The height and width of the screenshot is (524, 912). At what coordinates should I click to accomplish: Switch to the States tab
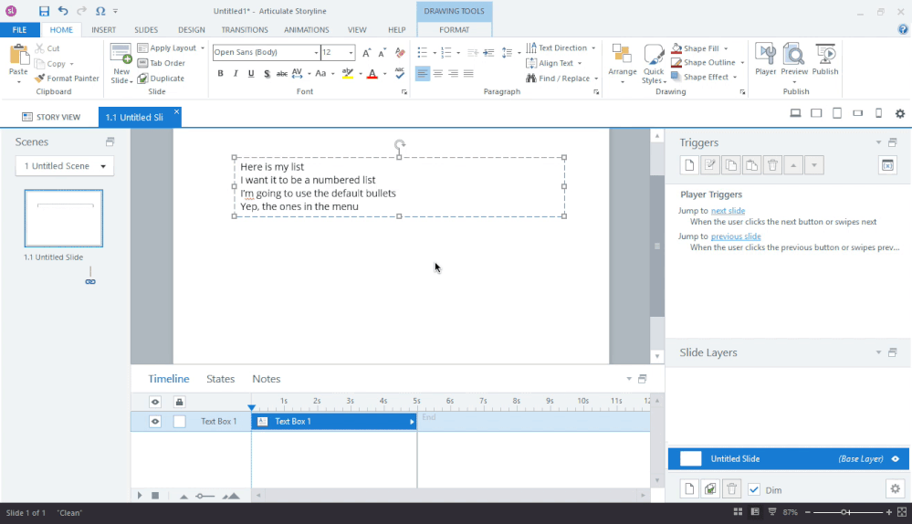(220, 379)
